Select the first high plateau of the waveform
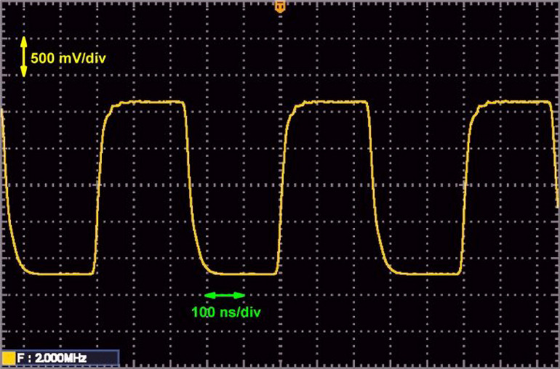560x369 pixels. click(149, 102)
